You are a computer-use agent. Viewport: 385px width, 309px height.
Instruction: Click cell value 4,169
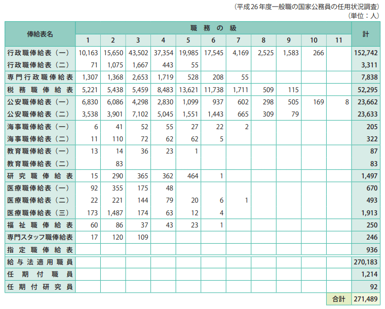click(x=241, y=53)
